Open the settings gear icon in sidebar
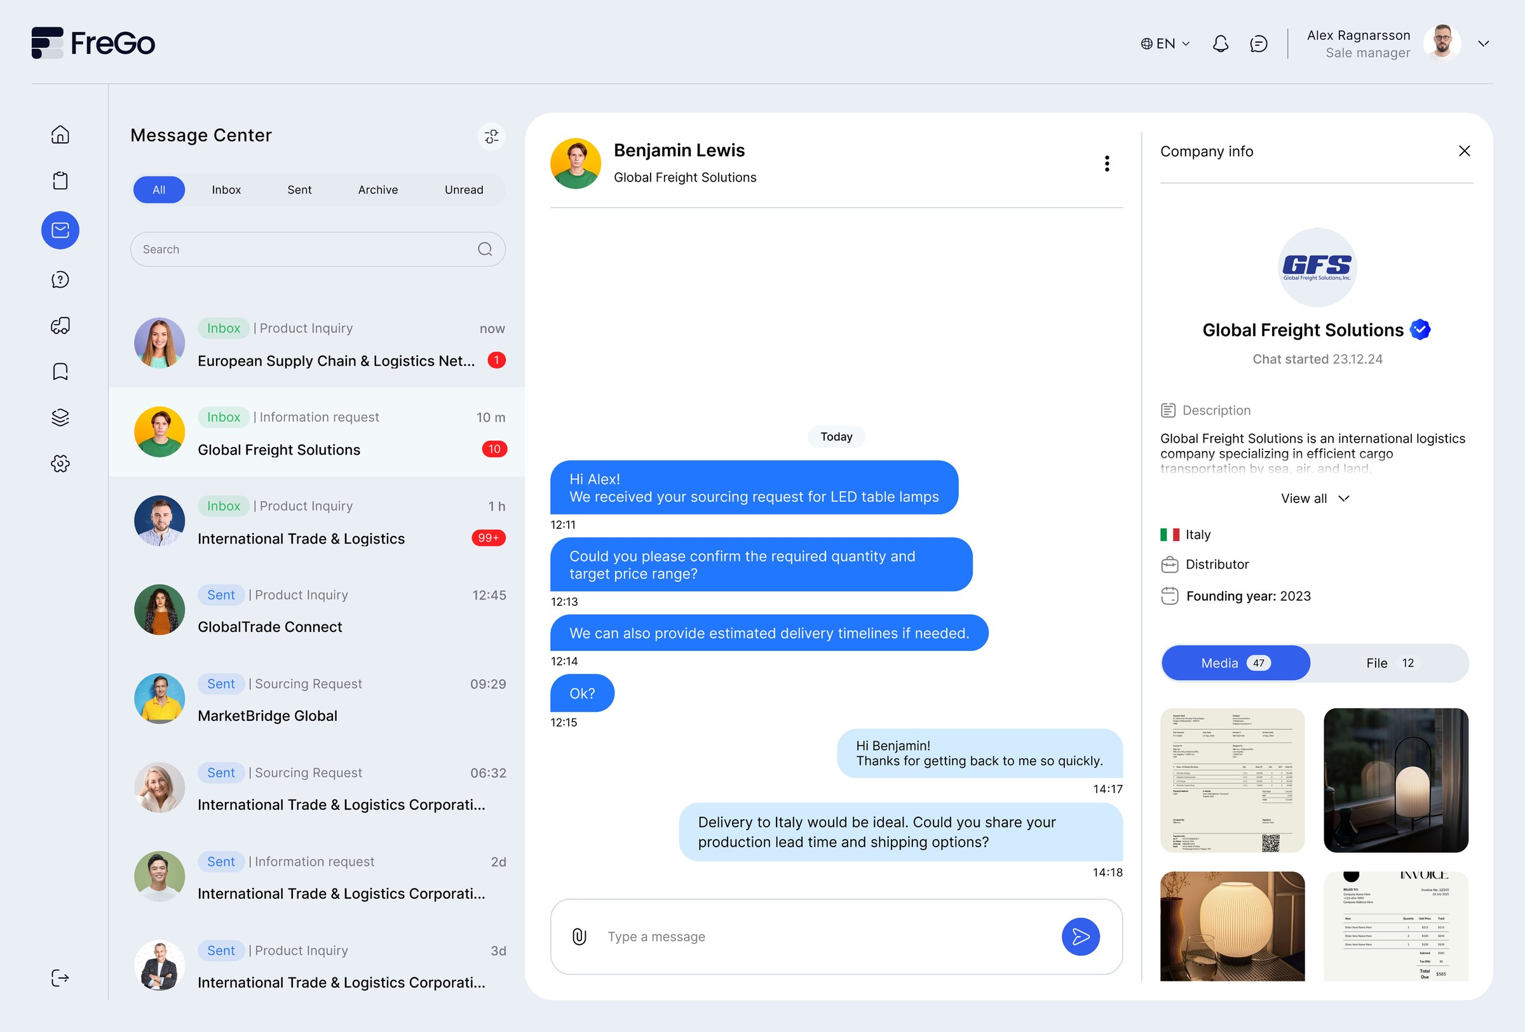The height and width of the screenshot is (1032, 1525). 60,464
